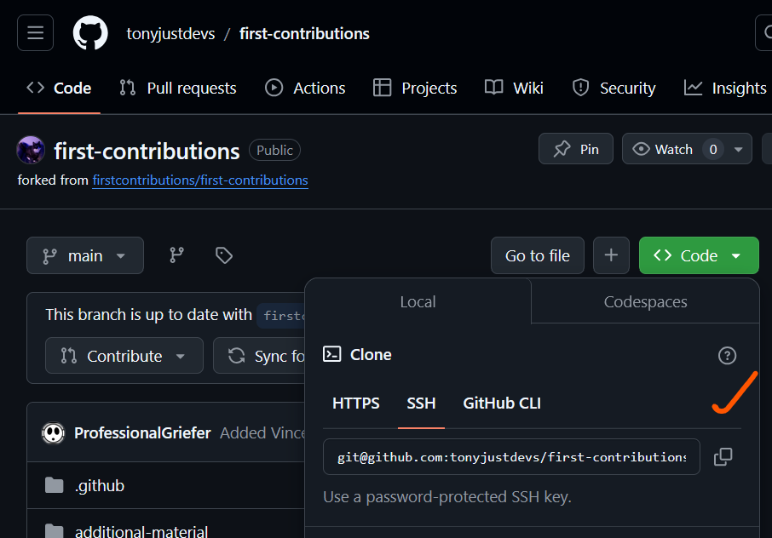The width and height of the screenshot is (772, 538).
Task: Select GitHub CLI clone method
Action: point(502,403)
